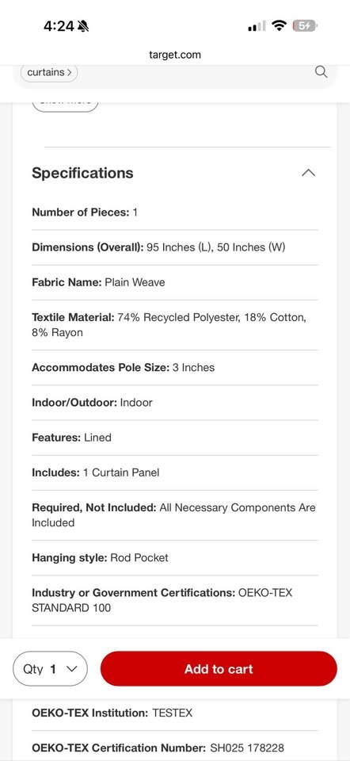
Task: Tap the cellular signal bars icon
Action: (x=257, y=26)
